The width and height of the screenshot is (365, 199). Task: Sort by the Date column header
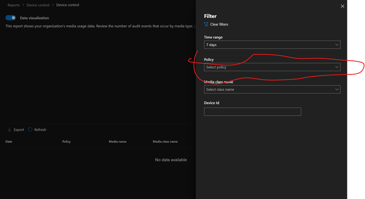9,142
